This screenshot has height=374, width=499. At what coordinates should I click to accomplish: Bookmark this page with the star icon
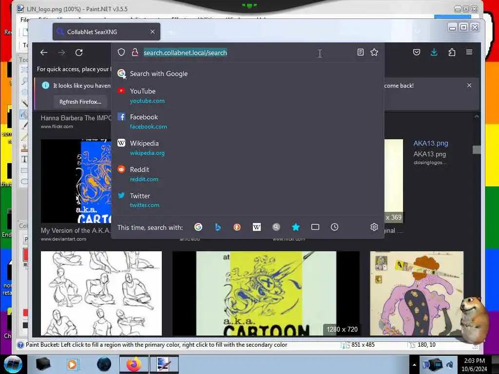point(374,52)
